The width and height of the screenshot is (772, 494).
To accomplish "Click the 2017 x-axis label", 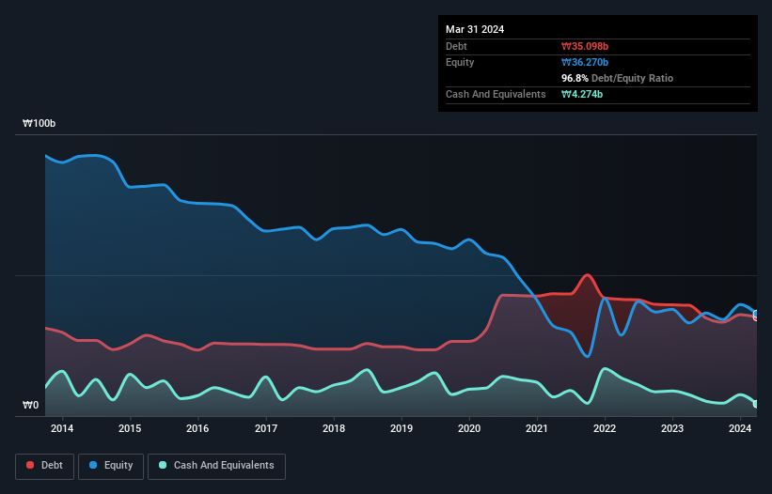I will click(x=266, y=428).
